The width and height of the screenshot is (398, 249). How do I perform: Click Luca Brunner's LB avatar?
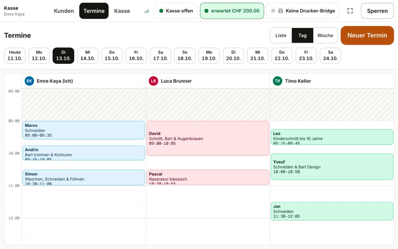pyautogui.click(x=153, y=81)
